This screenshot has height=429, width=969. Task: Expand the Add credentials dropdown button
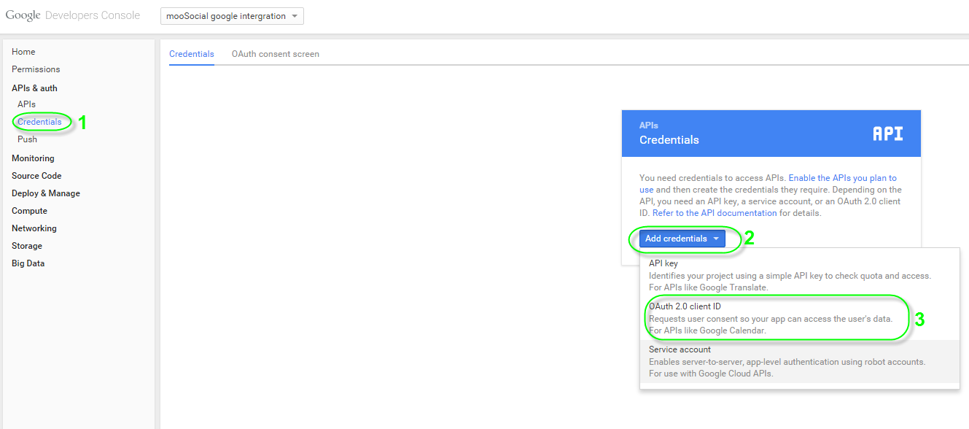click(682, 239)
